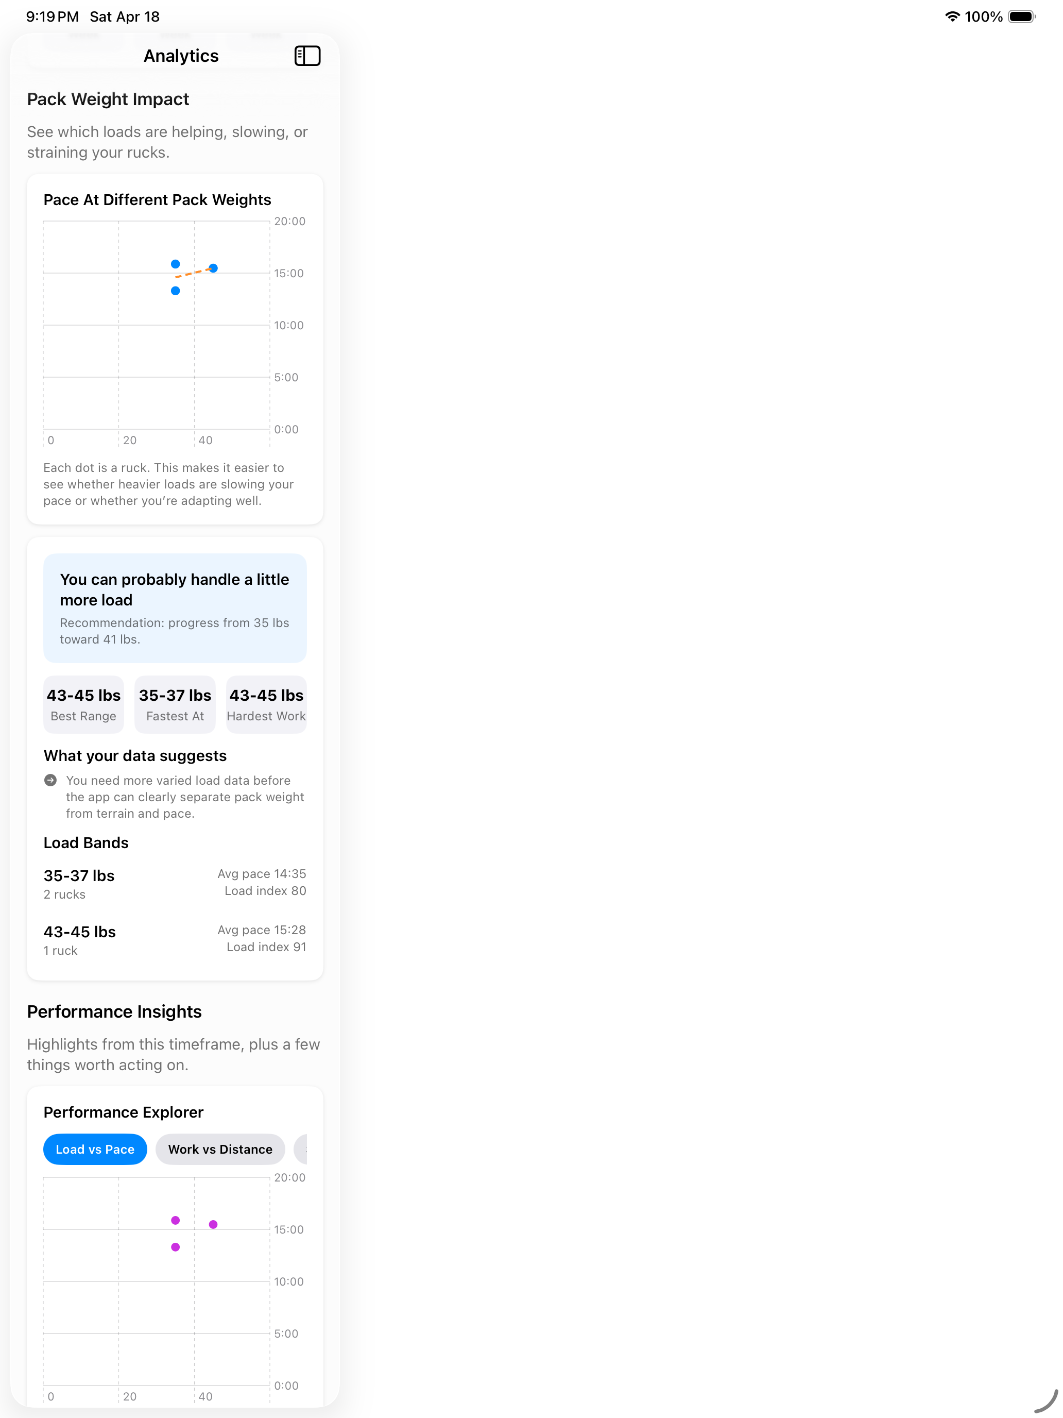This screenshot has width=1063, height=1418.
Task: Click the Pack Weight Impact heading
Action: (x=108, y=99)
